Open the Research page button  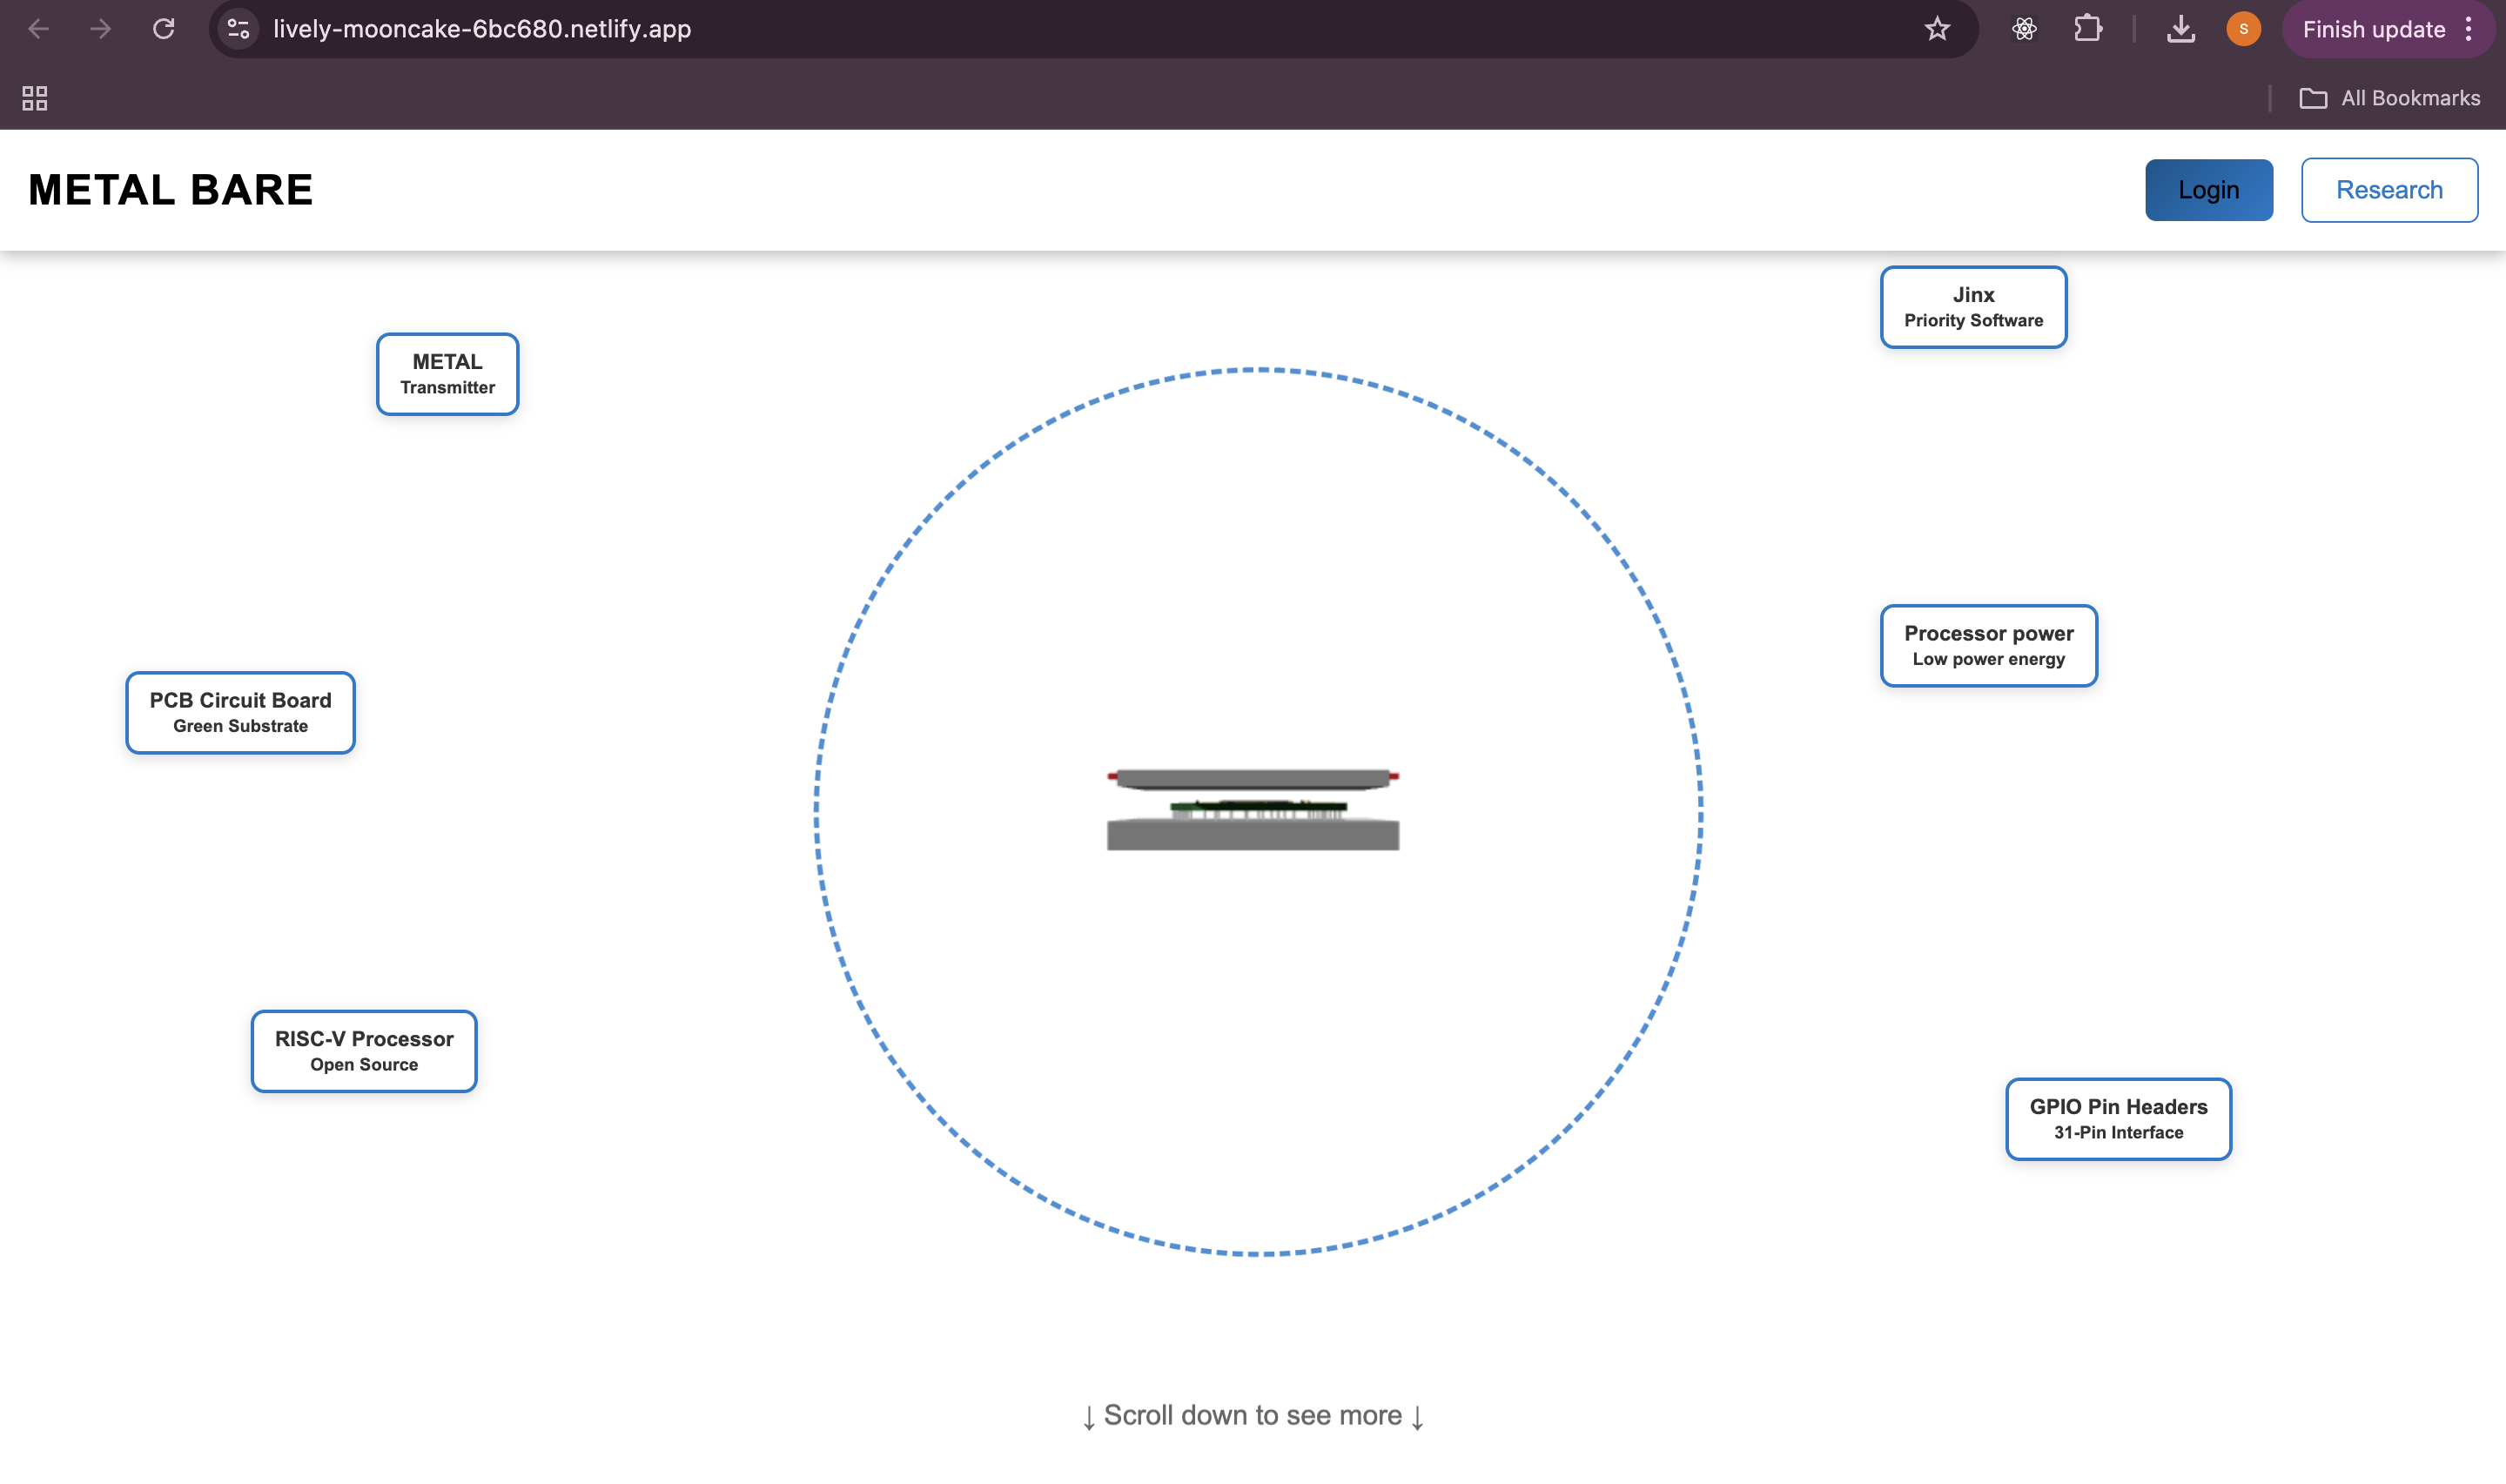click(x=2388, y=190)
